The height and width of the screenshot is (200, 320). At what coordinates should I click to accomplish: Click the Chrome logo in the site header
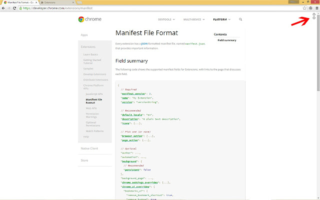tap(90, 19)
